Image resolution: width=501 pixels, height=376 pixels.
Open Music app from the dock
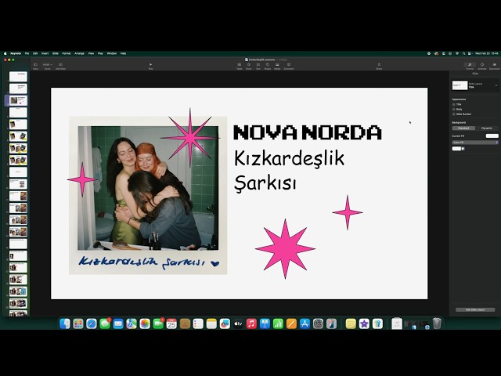click(x=251, y=324)
